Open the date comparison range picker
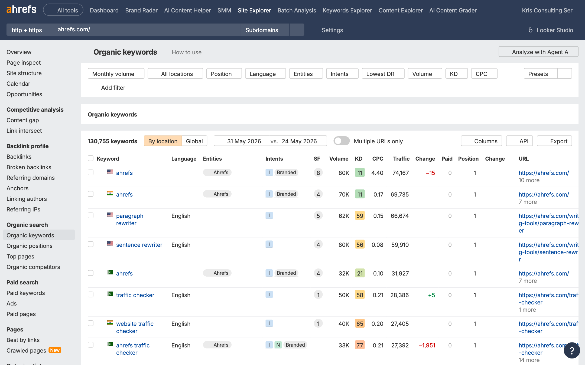585x365 pixels. tap(270, 141)
